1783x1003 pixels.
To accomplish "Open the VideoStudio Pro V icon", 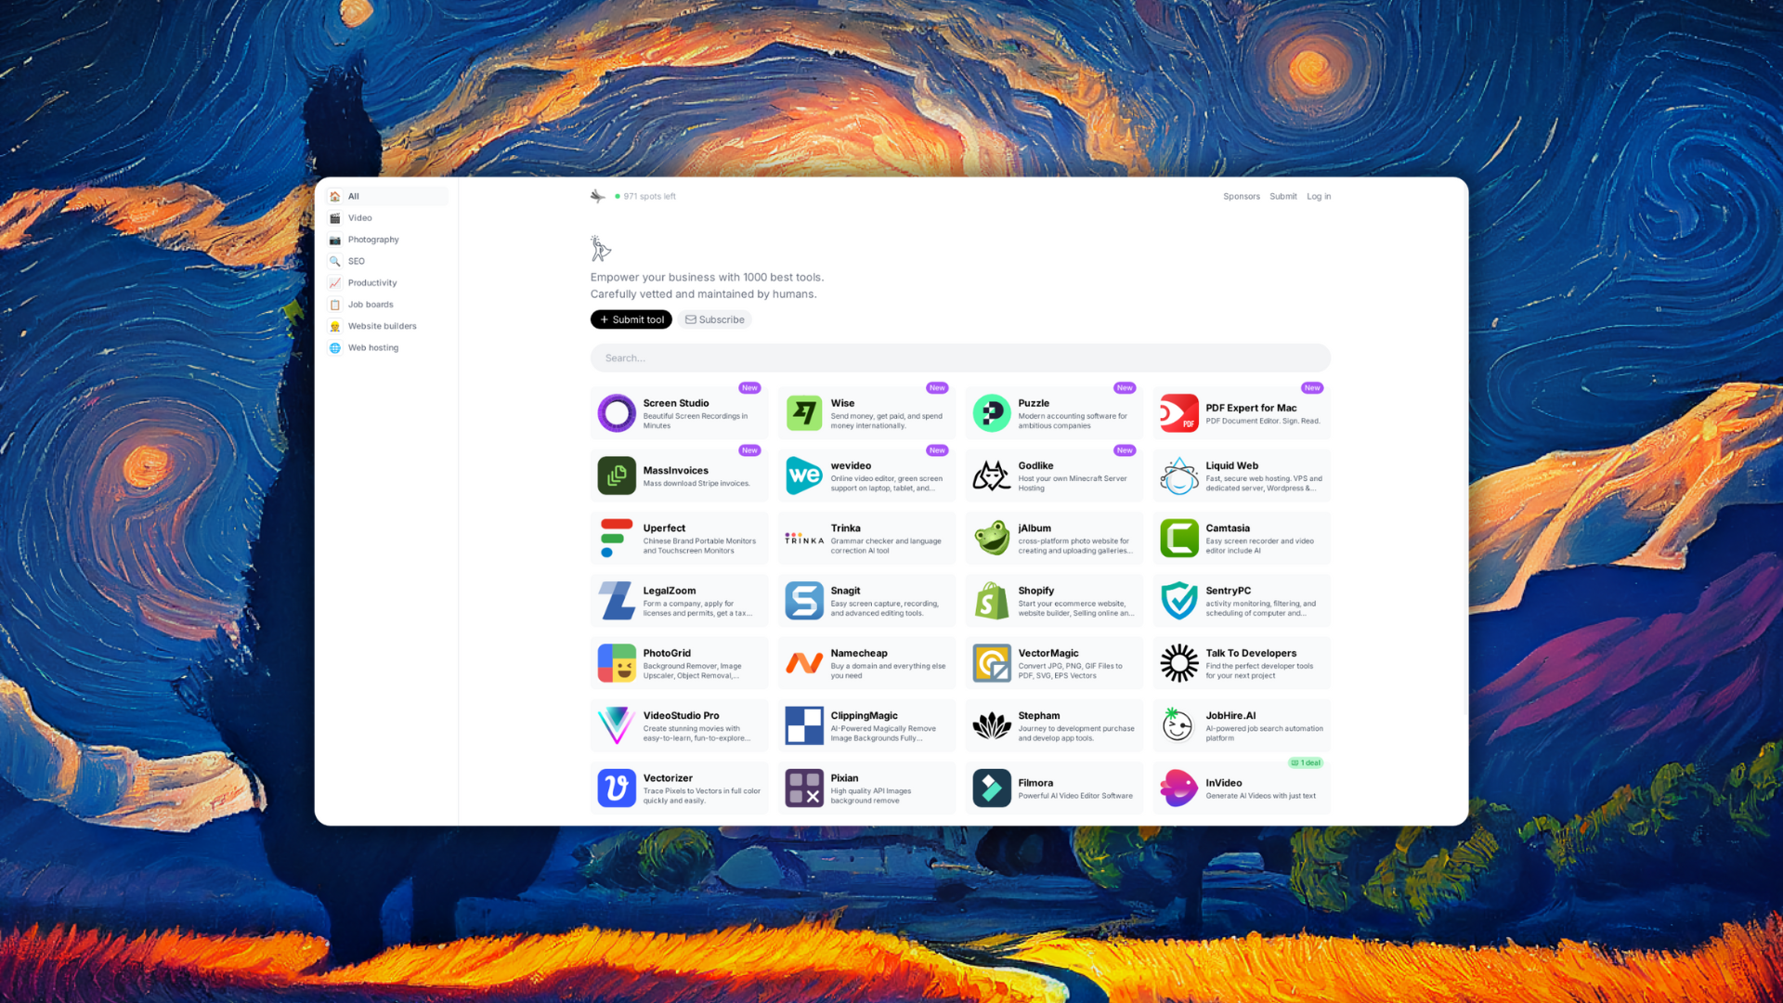I will point(617,725).
